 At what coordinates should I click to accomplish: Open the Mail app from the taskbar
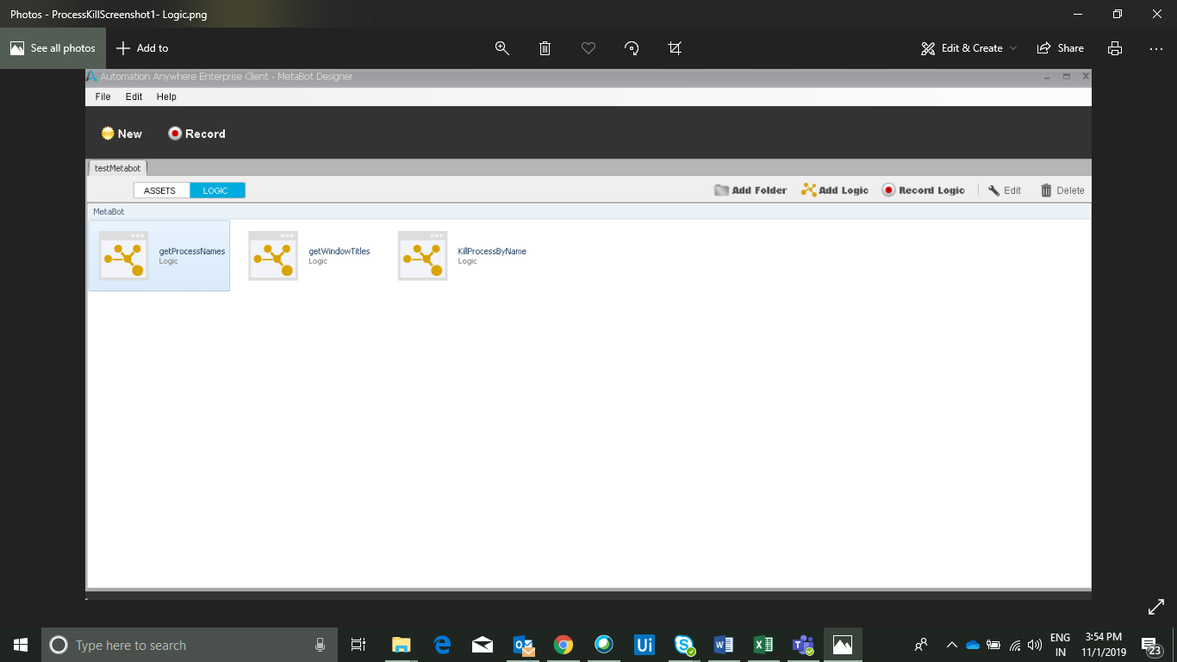[483, 645]
